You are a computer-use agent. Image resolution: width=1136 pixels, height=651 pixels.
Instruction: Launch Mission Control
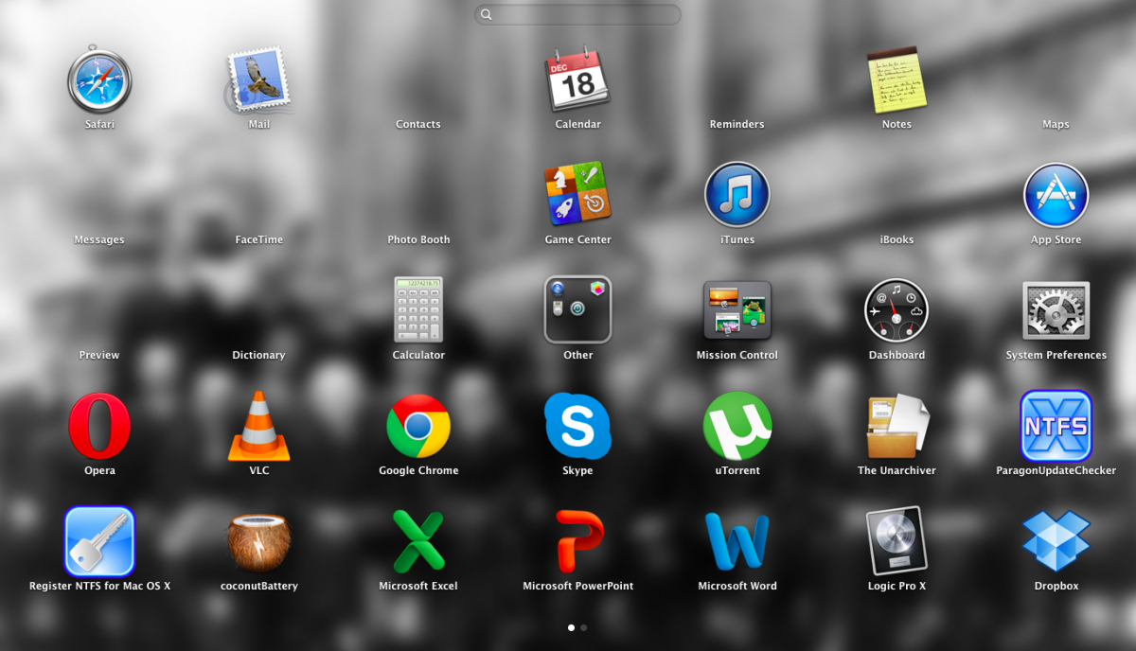(x=737, y=309)
